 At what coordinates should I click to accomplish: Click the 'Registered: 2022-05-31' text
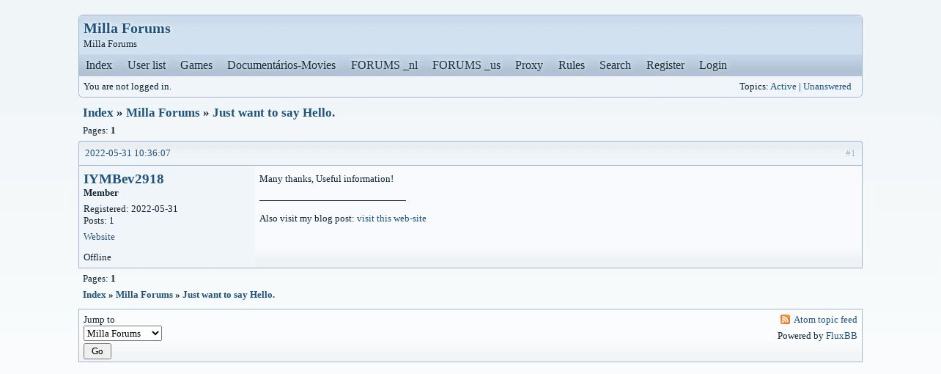point(130,209)
